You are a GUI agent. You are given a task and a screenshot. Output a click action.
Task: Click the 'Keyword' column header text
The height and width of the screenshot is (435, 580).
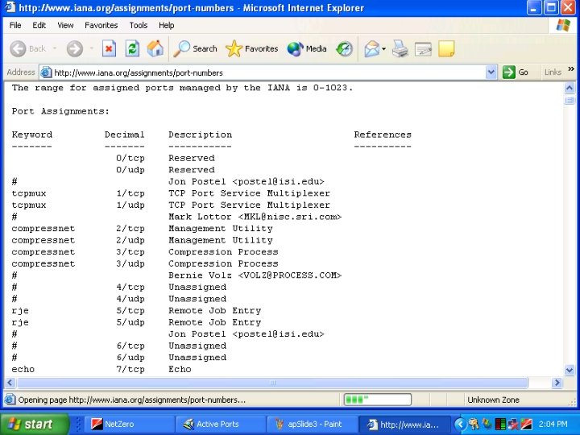[x=31, y=135]
